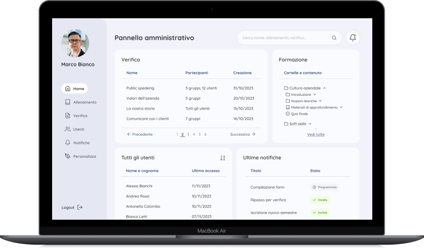
Task: Open Allenamento in the sidebar
Action: (81, 102)
